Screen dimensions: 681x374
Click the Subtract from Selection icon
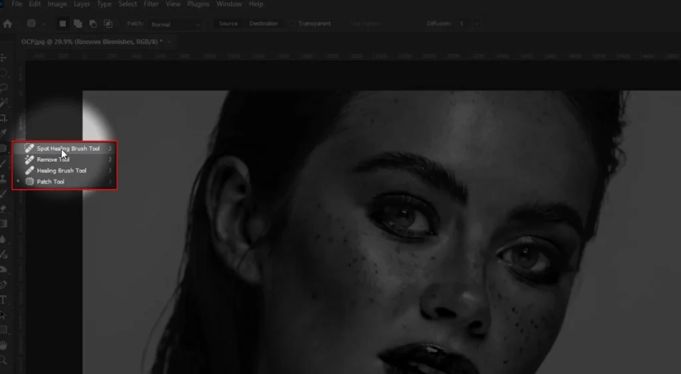tap(93, 24)
